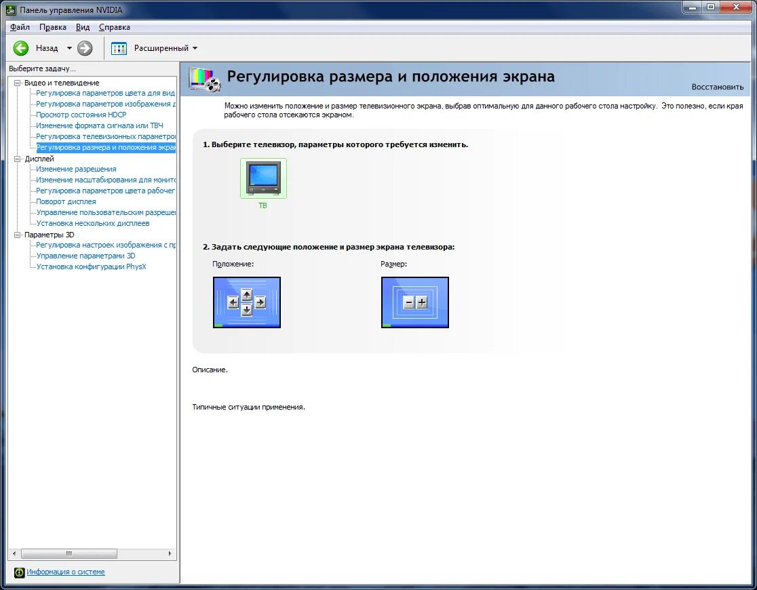Click the Расширенный view grid icon
The image size is (757, 590).
tap(119, 48)
